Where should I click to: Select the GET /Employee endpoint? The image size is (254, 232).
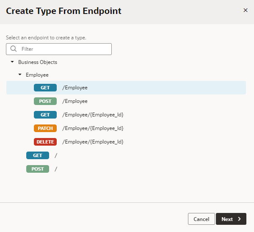tap(126, 88)
